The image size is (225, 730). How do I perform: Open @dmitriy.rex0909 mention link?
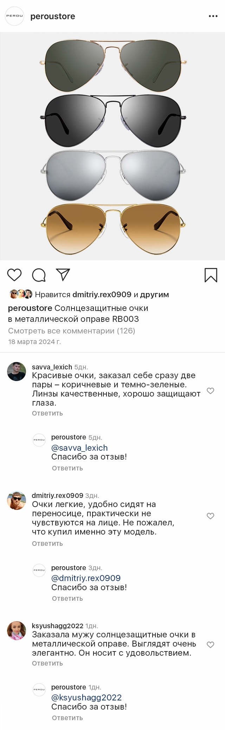click(x=86, y=578)
